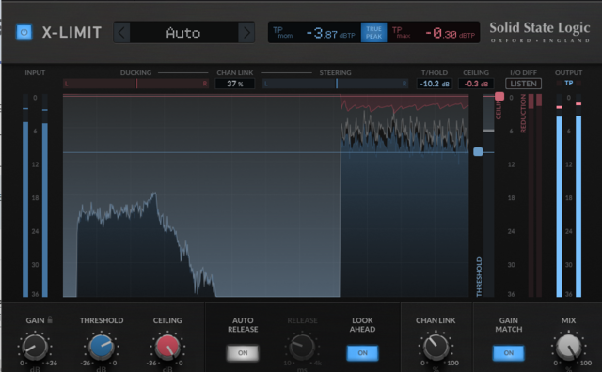Edit the CEILING -0.3 dB value field
Viewport: 602px width, 372px height.
coord(476,84)
